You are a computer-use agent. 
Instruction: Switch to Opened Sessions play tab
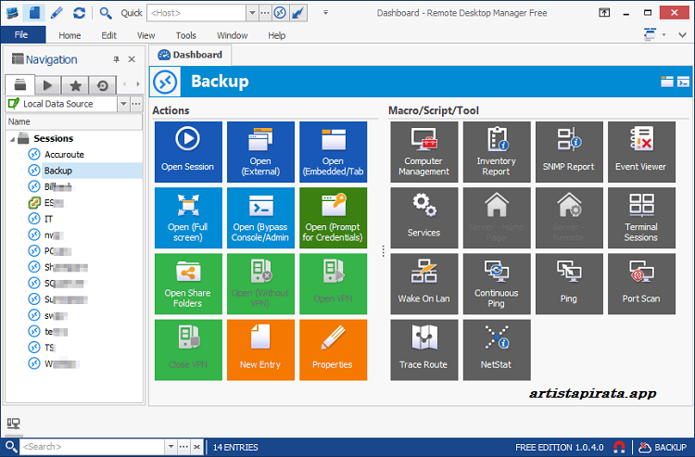pyautogui.click(x=48, y=85)
